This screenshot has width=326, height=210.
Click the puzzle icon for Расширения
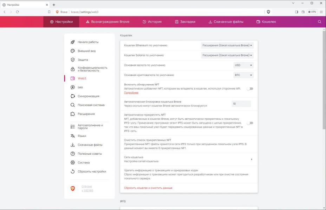73,114
